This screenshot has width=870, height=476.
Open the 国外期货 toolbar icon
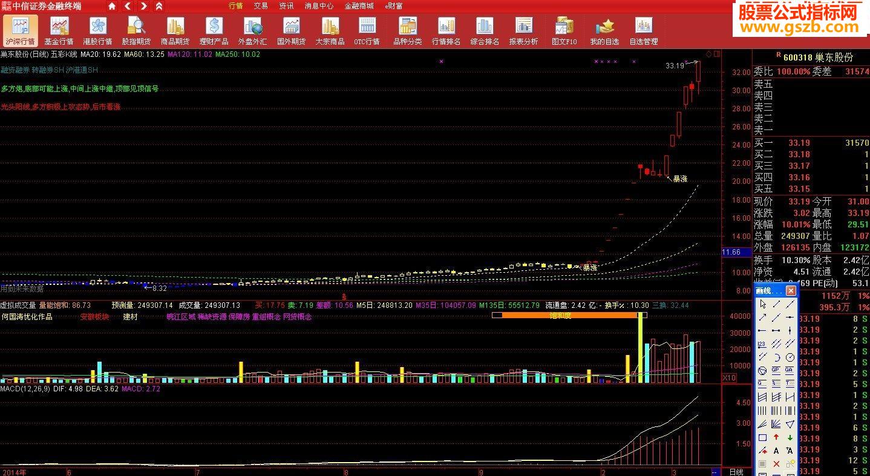pyautogui.click(x=291, y=30)
